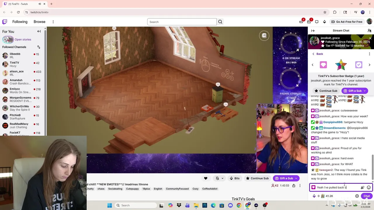
Task: Click the Cozy tag
Action: 195,189
